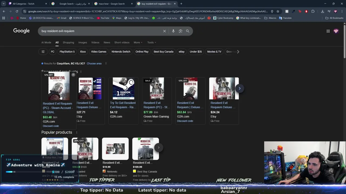Open All Bookmarks folder

[334, 18]
